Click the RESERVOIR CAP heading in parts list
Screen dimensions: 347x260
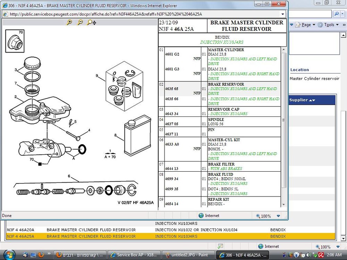[x=223, y=109]
